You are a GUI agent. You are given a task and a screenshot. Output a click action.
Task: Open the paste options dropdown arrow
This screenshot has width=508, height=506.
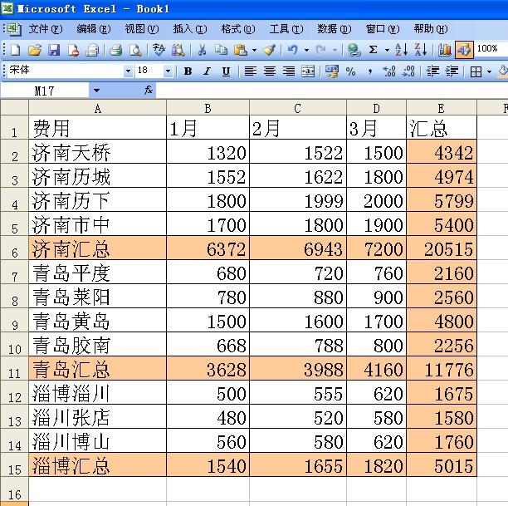(x=254, y=51)
